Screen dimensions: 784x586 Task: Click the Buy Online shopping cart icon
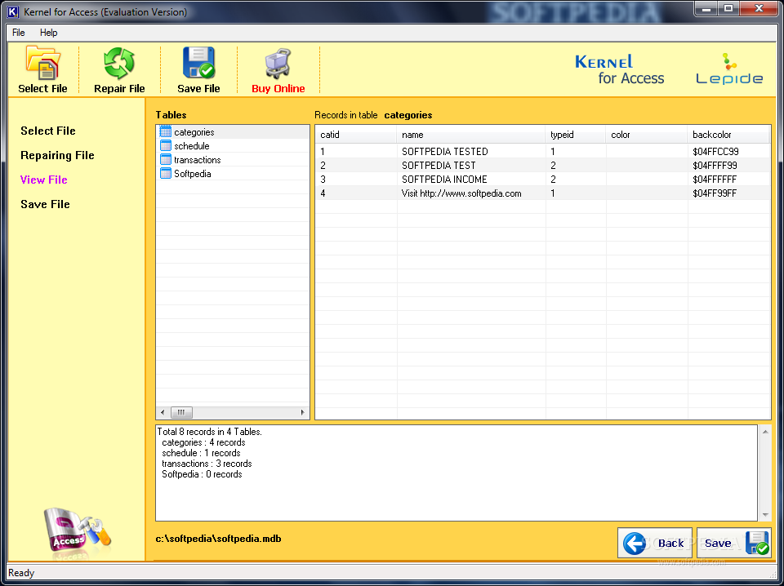point(278,64)
